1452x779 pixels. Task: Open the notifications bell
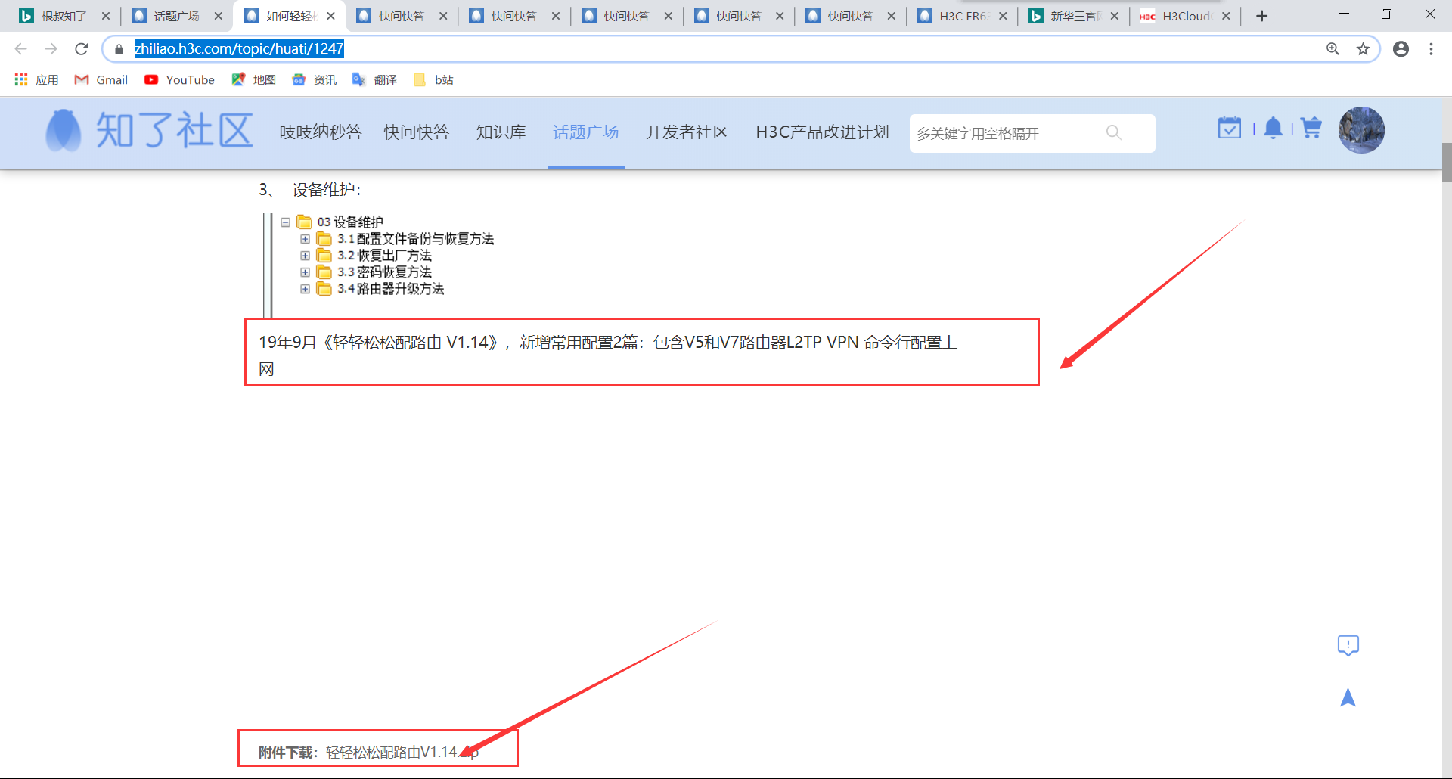tap(1274, 128)
